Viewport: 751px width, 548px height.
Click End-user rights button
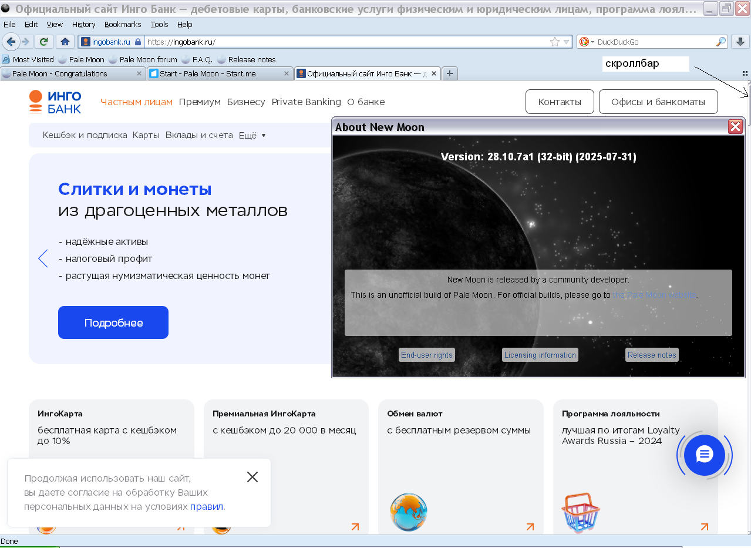(427, 355)
